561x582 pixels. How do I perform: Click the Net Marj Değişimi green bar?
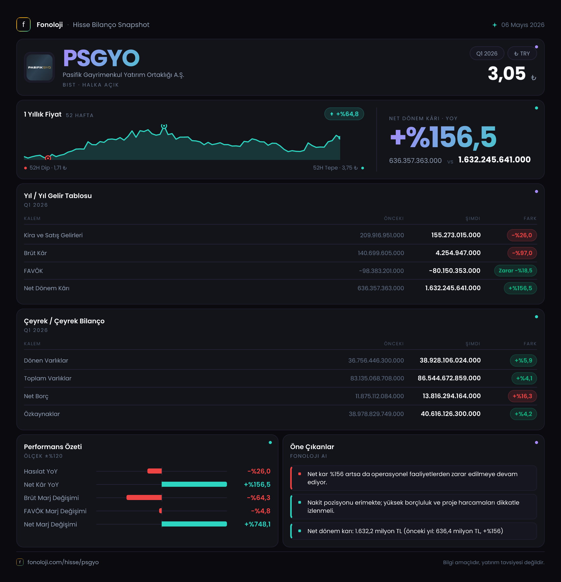(x=194, y=524)
